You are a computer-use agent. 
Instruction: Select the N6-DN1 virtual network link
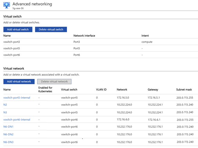point(8,127)
